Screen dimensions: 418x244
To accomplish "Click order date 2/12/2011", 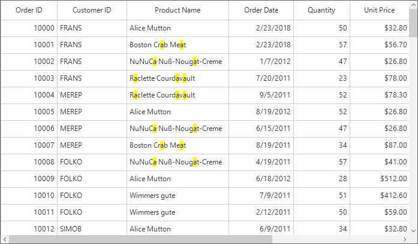I will click(x=273, y=212).
